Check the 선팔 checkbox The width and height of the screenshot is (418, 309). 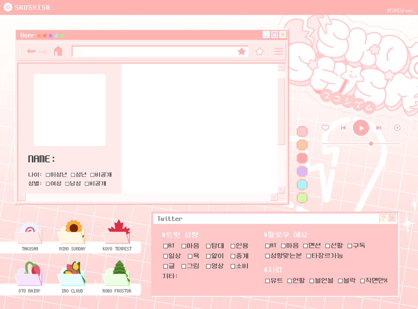[x=328, y=246]
